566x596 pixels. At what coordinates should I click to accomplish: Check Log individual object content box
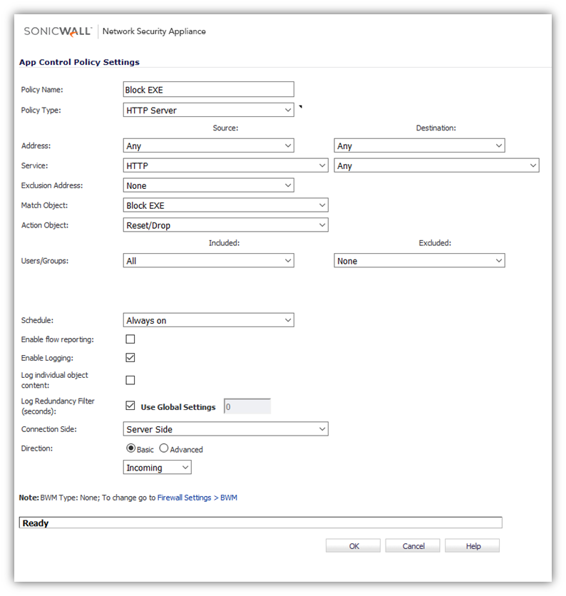(130, 380)
